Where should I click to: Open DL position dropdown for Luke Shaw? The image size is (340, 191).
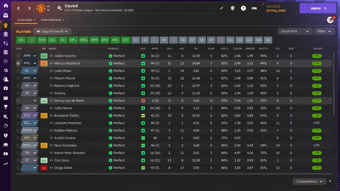tap(30, 71)
